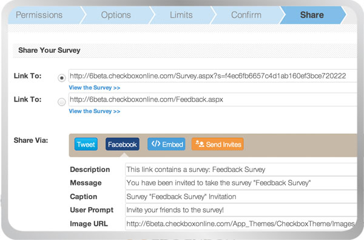Click the Image URL label

pos(89,224)
